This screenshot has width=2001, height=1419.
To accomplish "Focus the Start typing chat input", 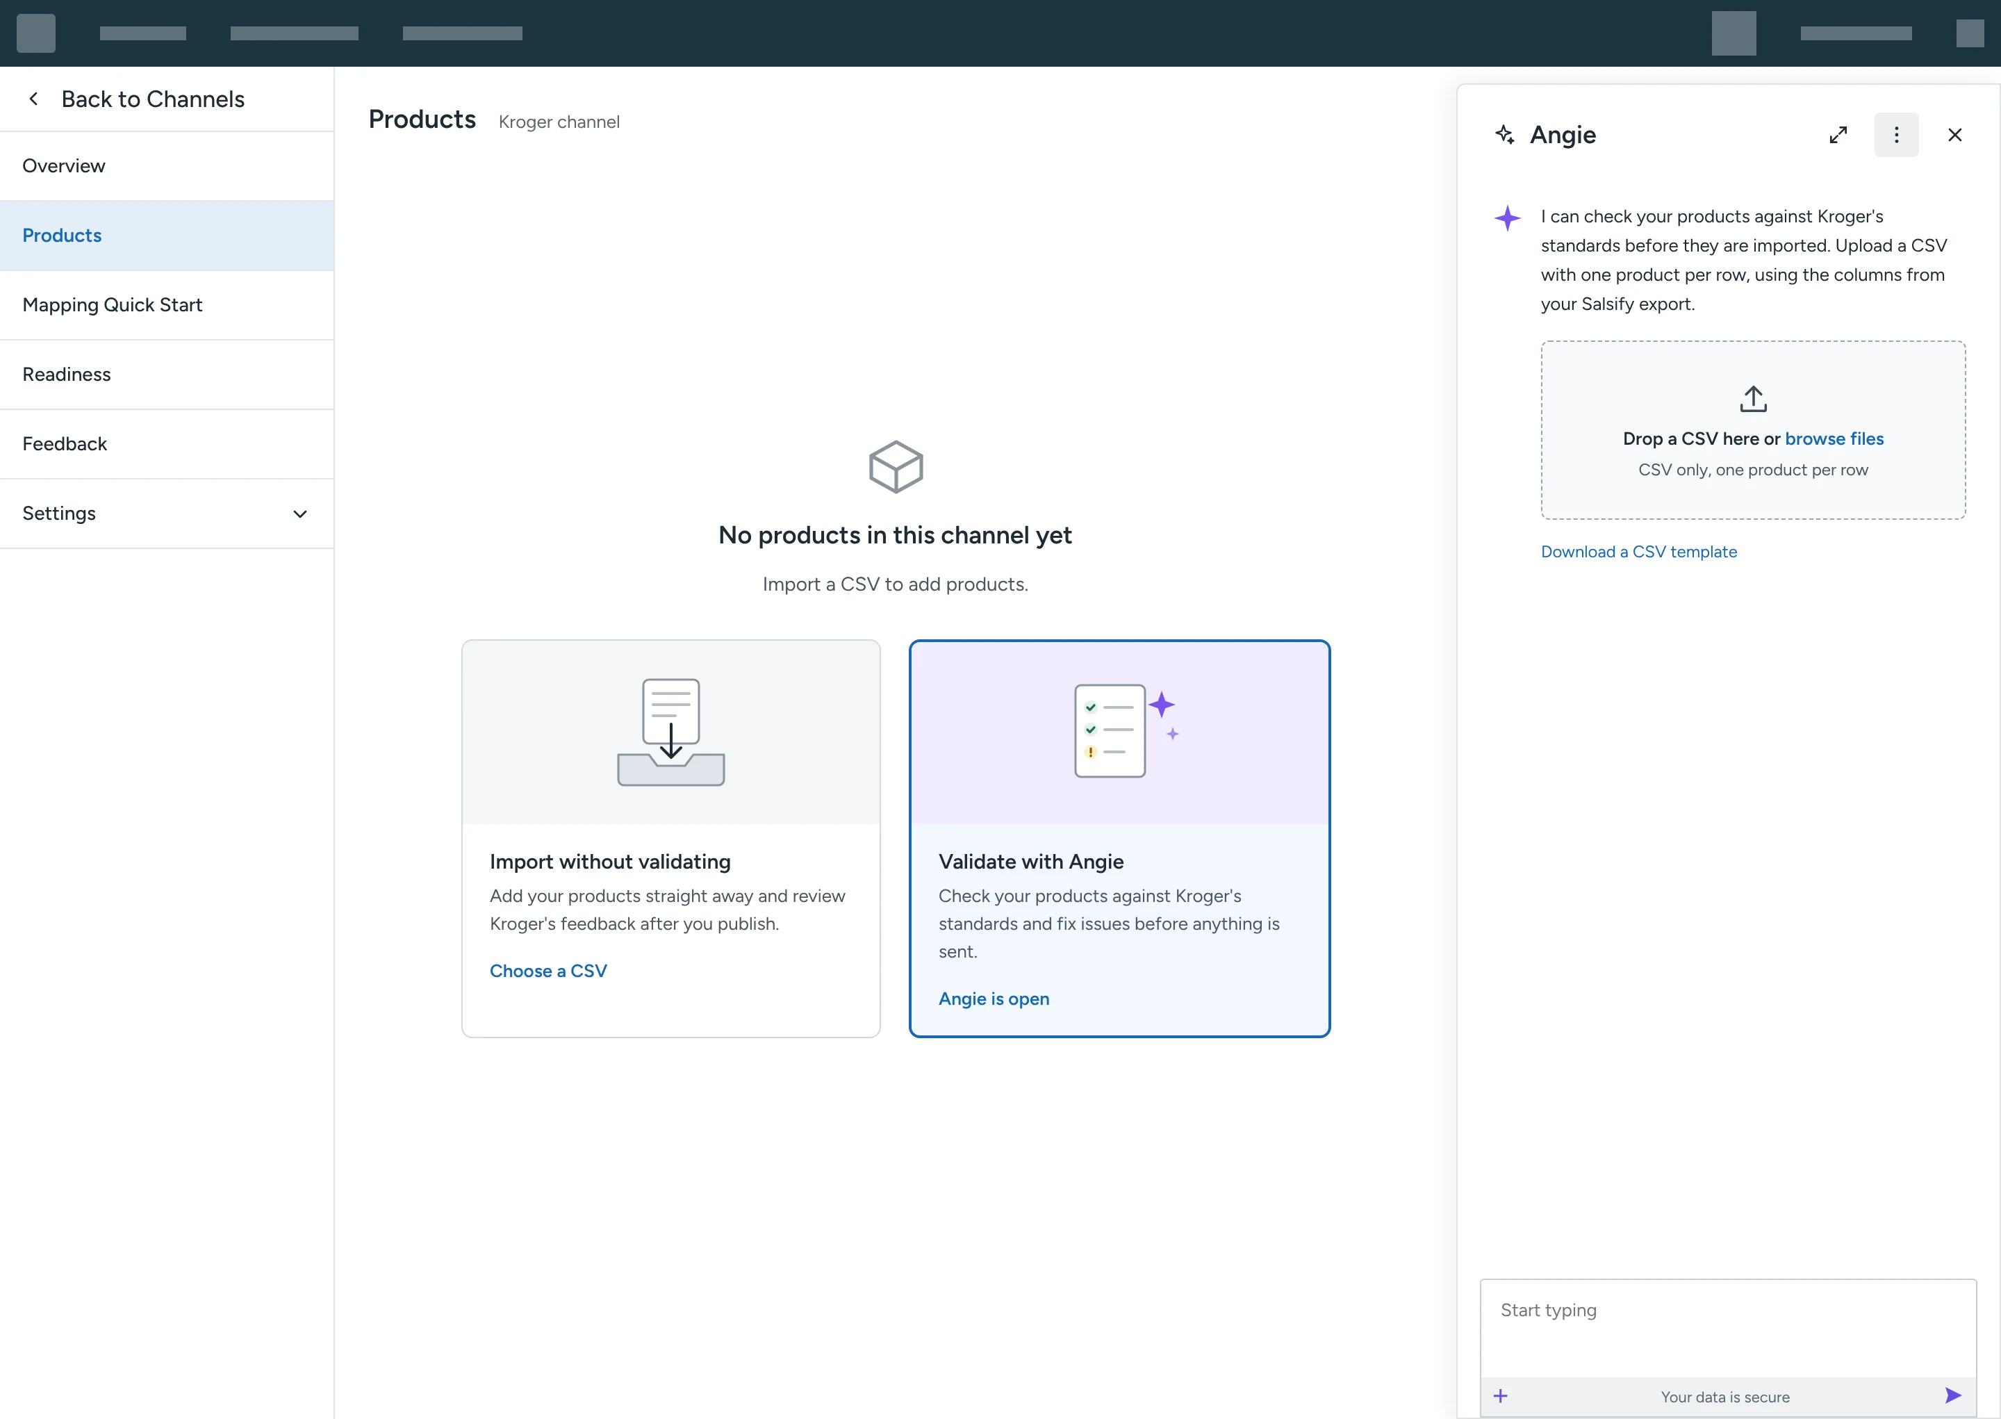I will 1728,1328.
